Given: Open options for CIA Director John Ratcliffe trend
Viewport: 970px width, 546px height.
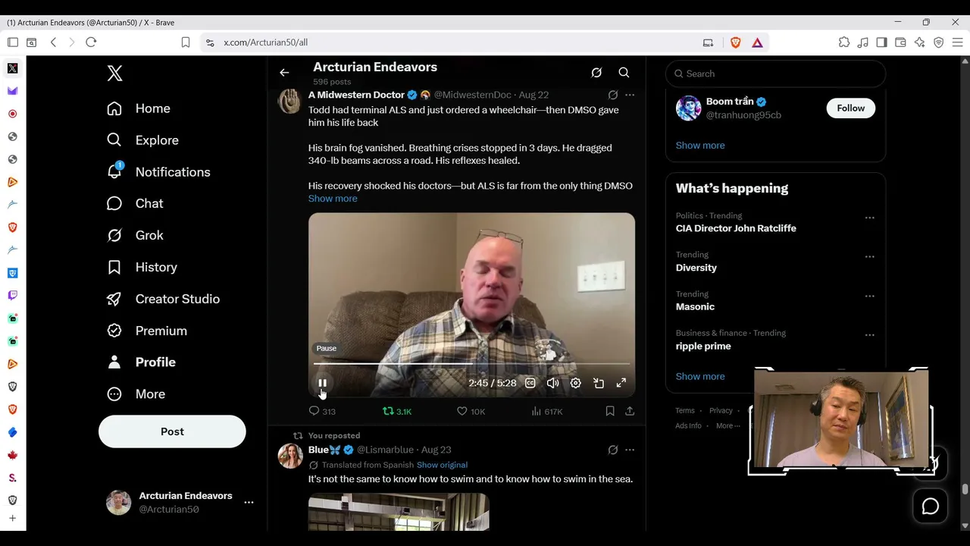Looking at the screenshot, I should 869,218.
